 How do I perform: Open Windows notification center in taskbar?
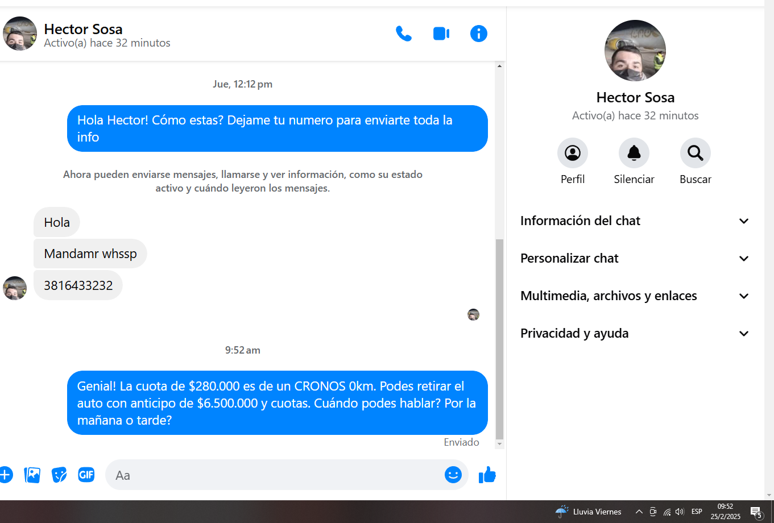pyautogui.click(x=756, y=512)
